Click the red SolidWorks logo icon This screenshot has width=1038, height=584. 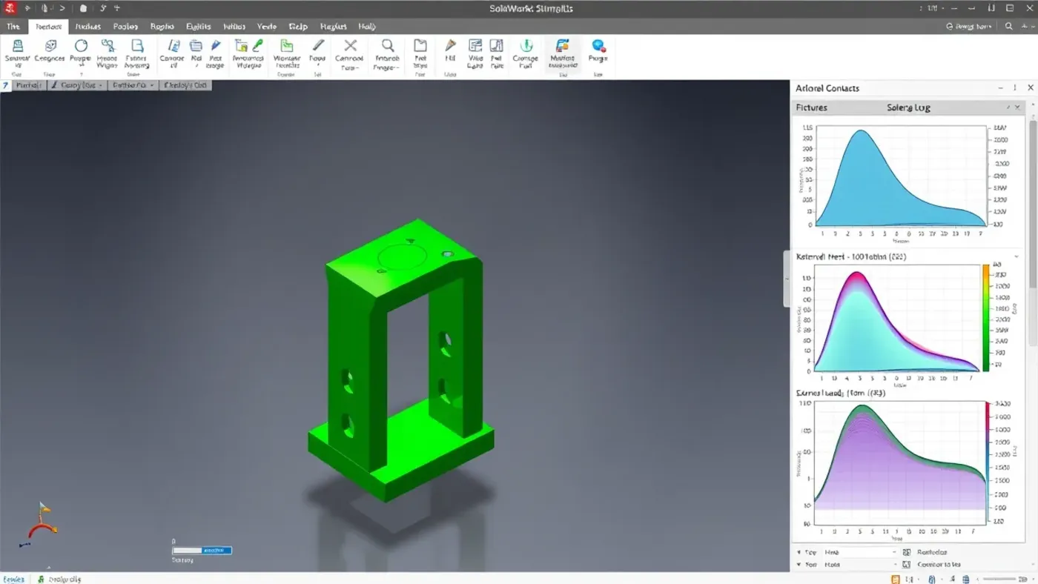10,8
